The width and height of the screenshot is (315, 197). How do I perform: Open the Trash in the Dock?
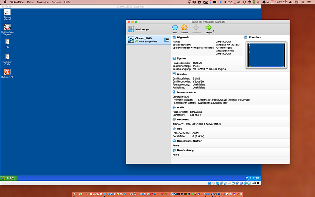[241, 194]
